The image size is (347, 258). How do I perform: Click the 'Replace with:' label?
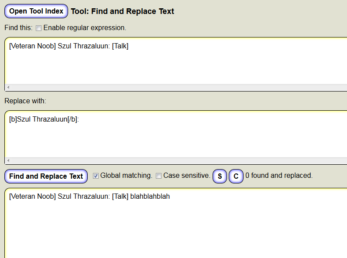point(25,101)
